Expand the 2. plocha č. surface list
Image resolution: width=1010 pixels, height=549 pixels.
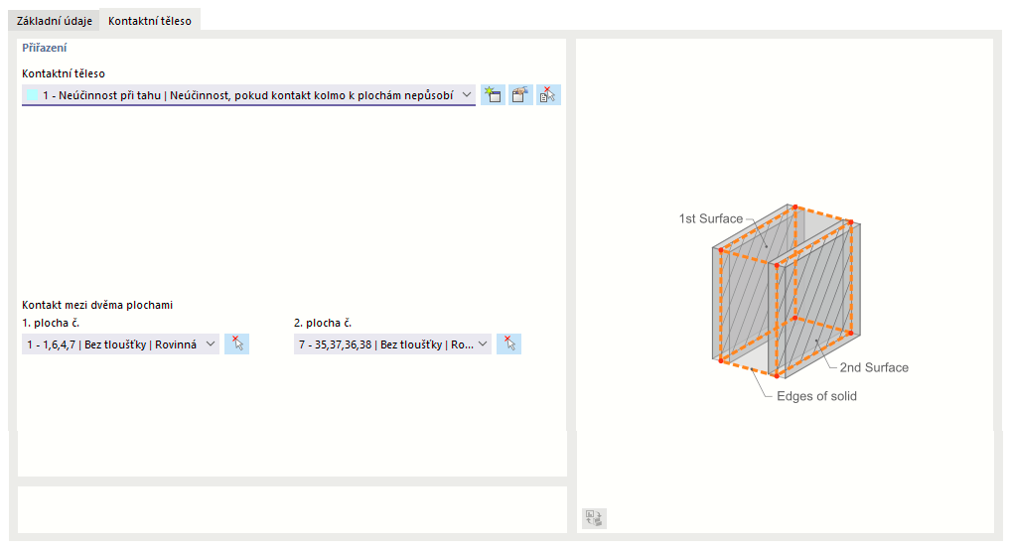point(483,344)
